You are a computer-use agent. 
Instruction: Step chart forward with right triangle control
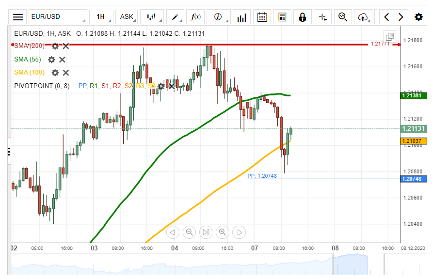(239, 232)
